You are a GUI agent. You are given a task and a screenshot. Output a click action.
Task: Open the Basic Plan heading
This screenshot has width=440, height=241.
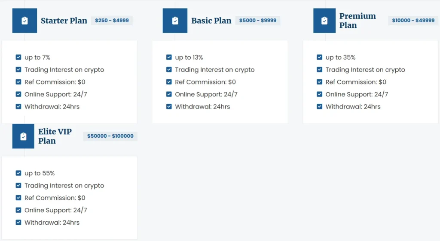tap(211, 21)
